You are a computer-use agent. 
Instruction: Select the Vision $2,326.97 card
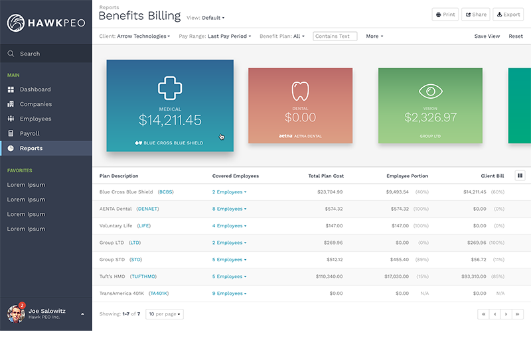pyautogui.click(x=430, y=105)
